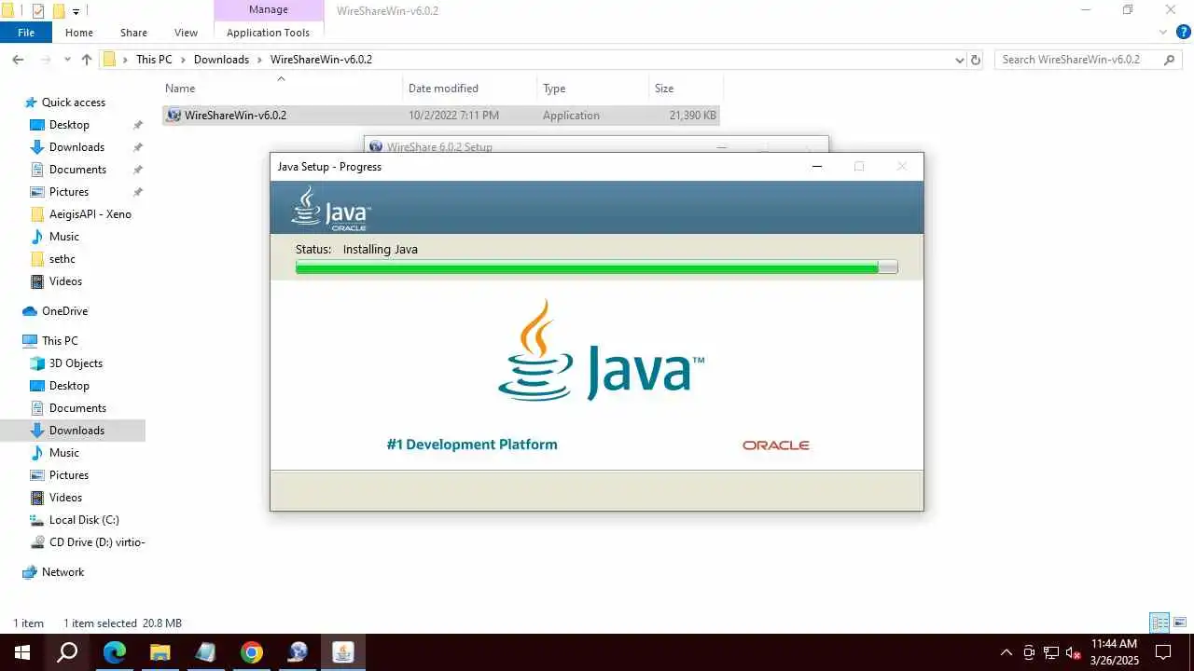Screen dimensions: 1194x671
Task: Select Quick access in navigation pane
Action: tap(73, 103)
